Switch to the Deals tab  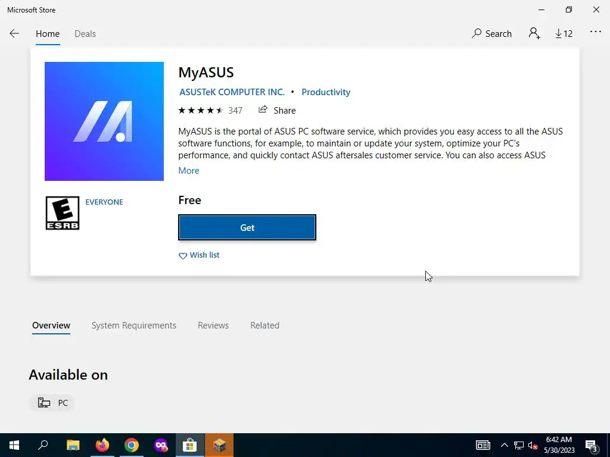click(85, 34)
